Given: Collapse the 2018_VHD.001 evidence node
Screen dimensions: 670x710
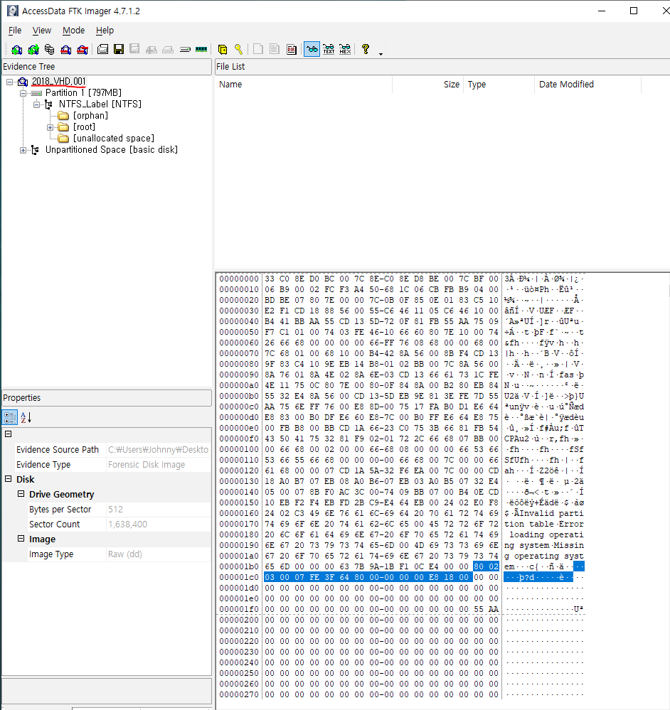Looking at the screenshot, I should [x=9, y=82].
